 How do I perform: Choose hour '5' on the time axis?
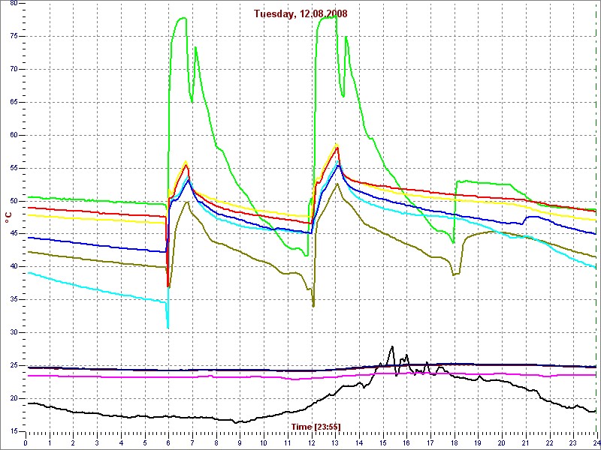[145, 442]
